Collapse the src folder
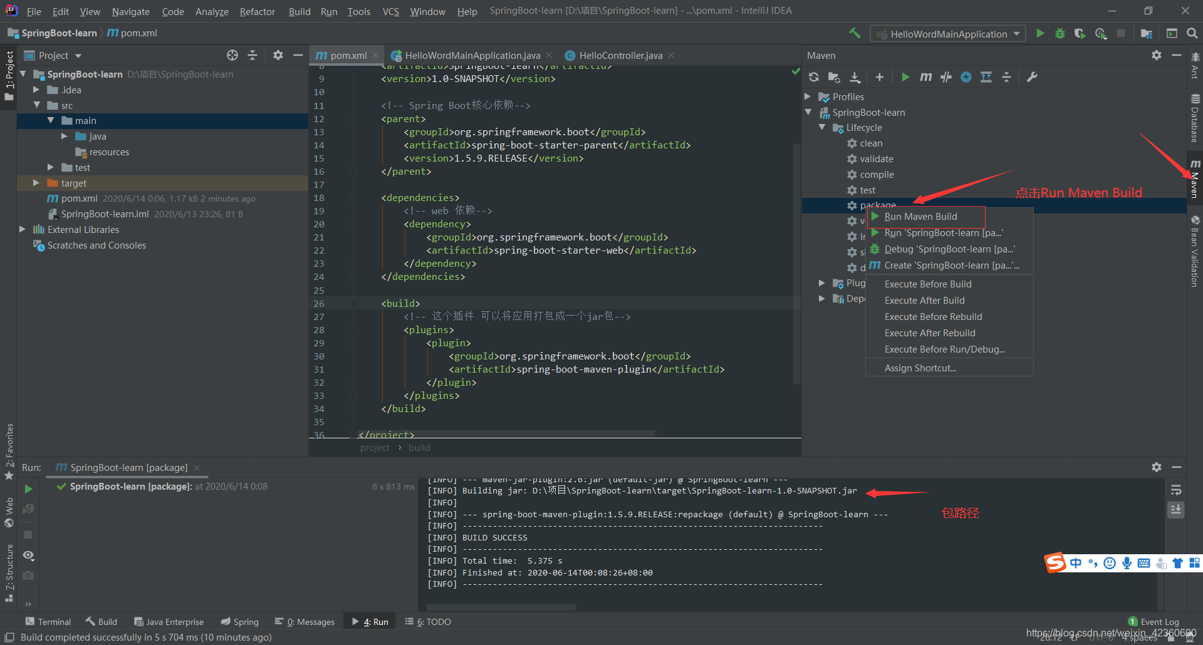 [37, 105]
